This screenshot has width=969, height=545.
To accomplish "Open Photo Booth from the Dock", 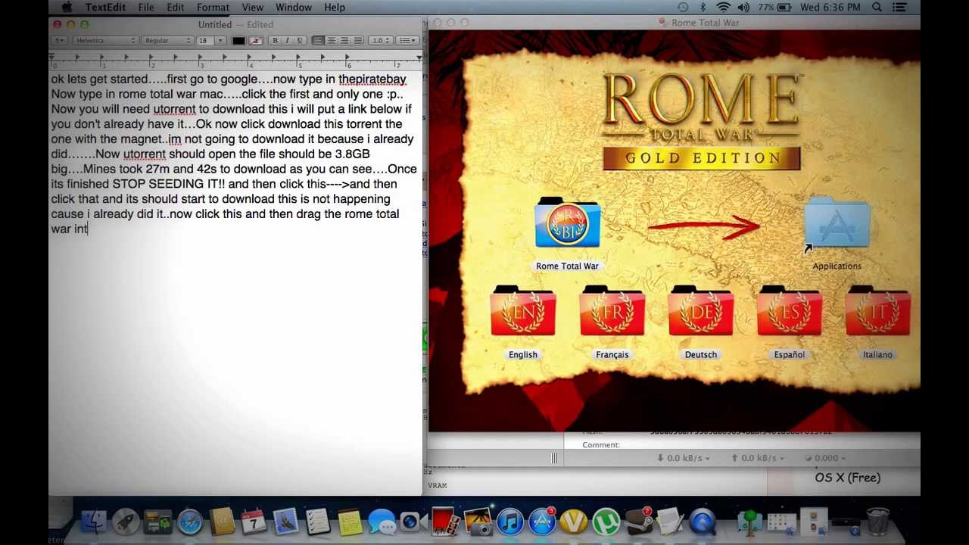I will click(x=444, y=522).
